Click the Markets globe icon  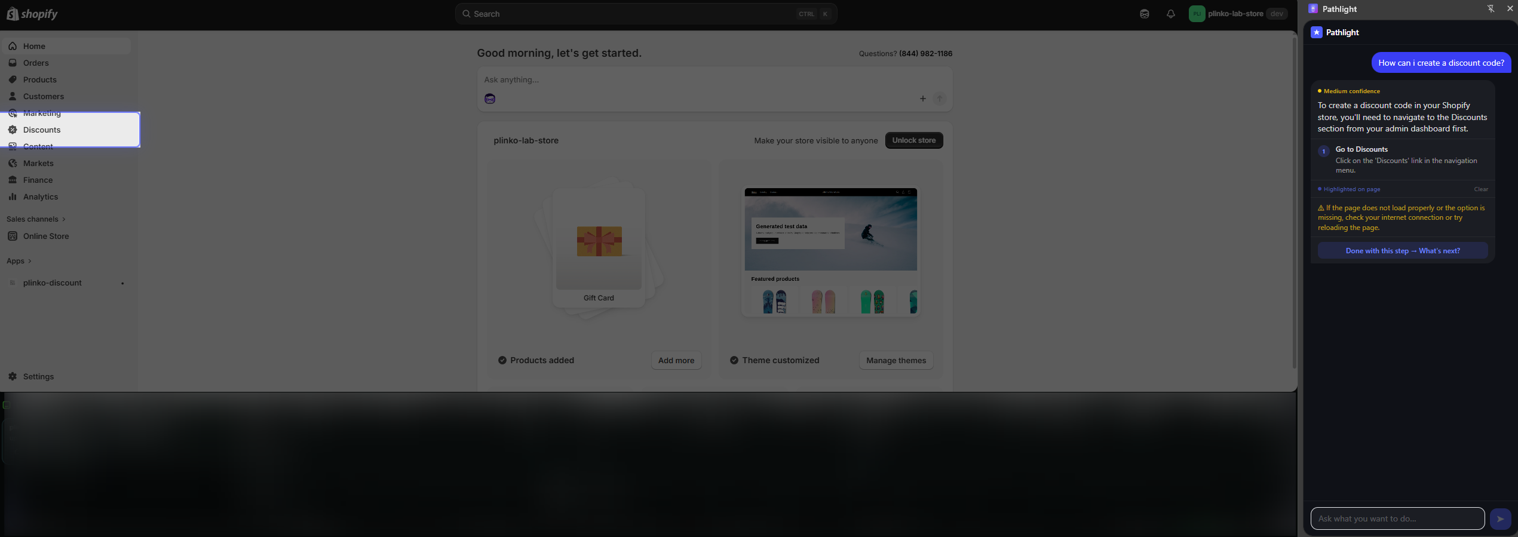point(13,163)
